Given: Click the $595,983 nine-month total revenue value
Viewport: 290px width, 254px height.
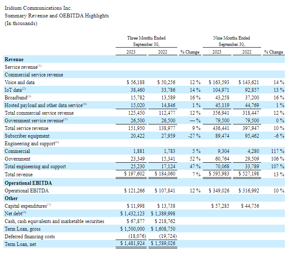Looking at the screenshot, I should 221,174.
